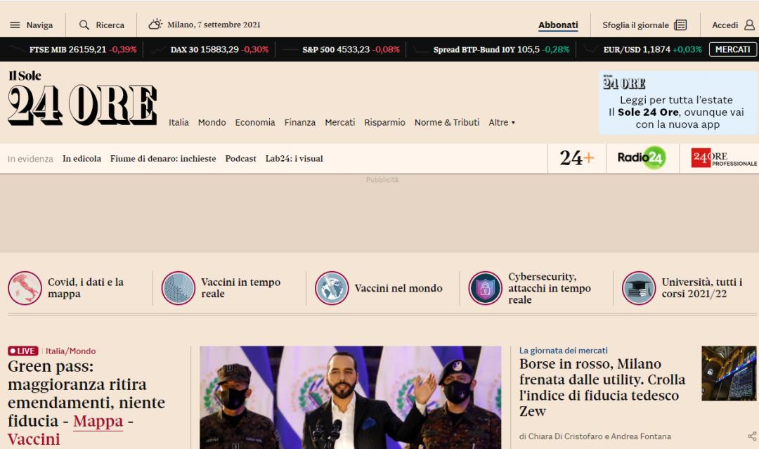
Task: Open the Podcast link
Action: (240, 158)
